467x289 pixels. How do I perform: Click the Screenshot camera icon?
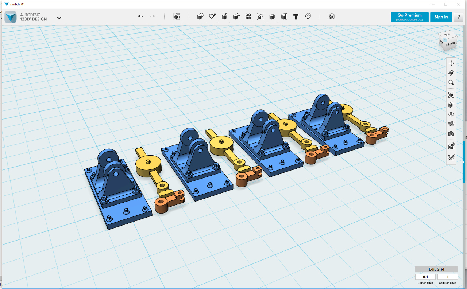pos(451,134)
